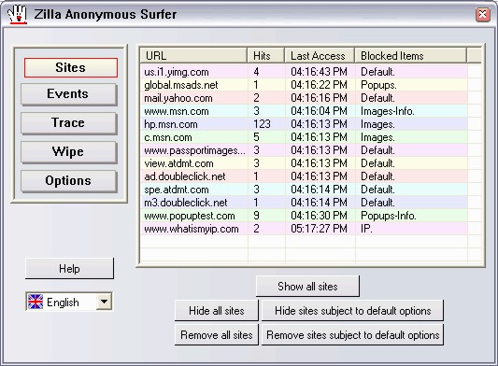Select the view.atdmt.com row
This screenshot has height=366, width=498.
305,163
